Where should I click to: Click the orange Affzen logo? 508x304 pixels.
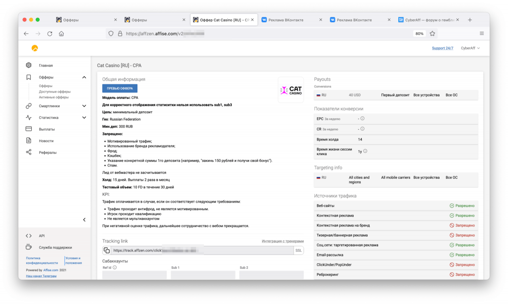[x=35, y=48]
